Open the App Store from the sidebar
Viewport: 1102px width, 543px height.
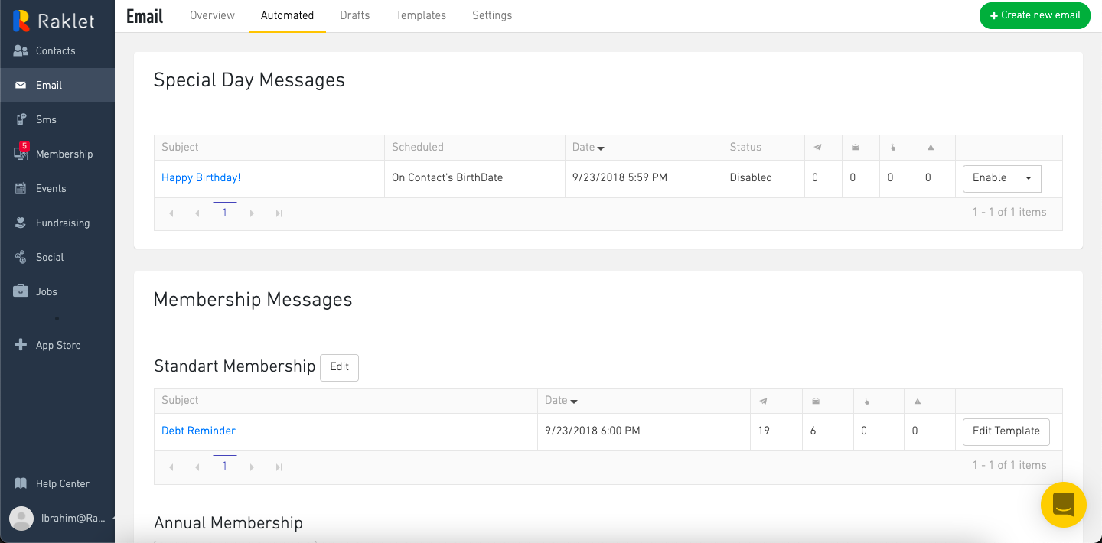coord(57,345)
